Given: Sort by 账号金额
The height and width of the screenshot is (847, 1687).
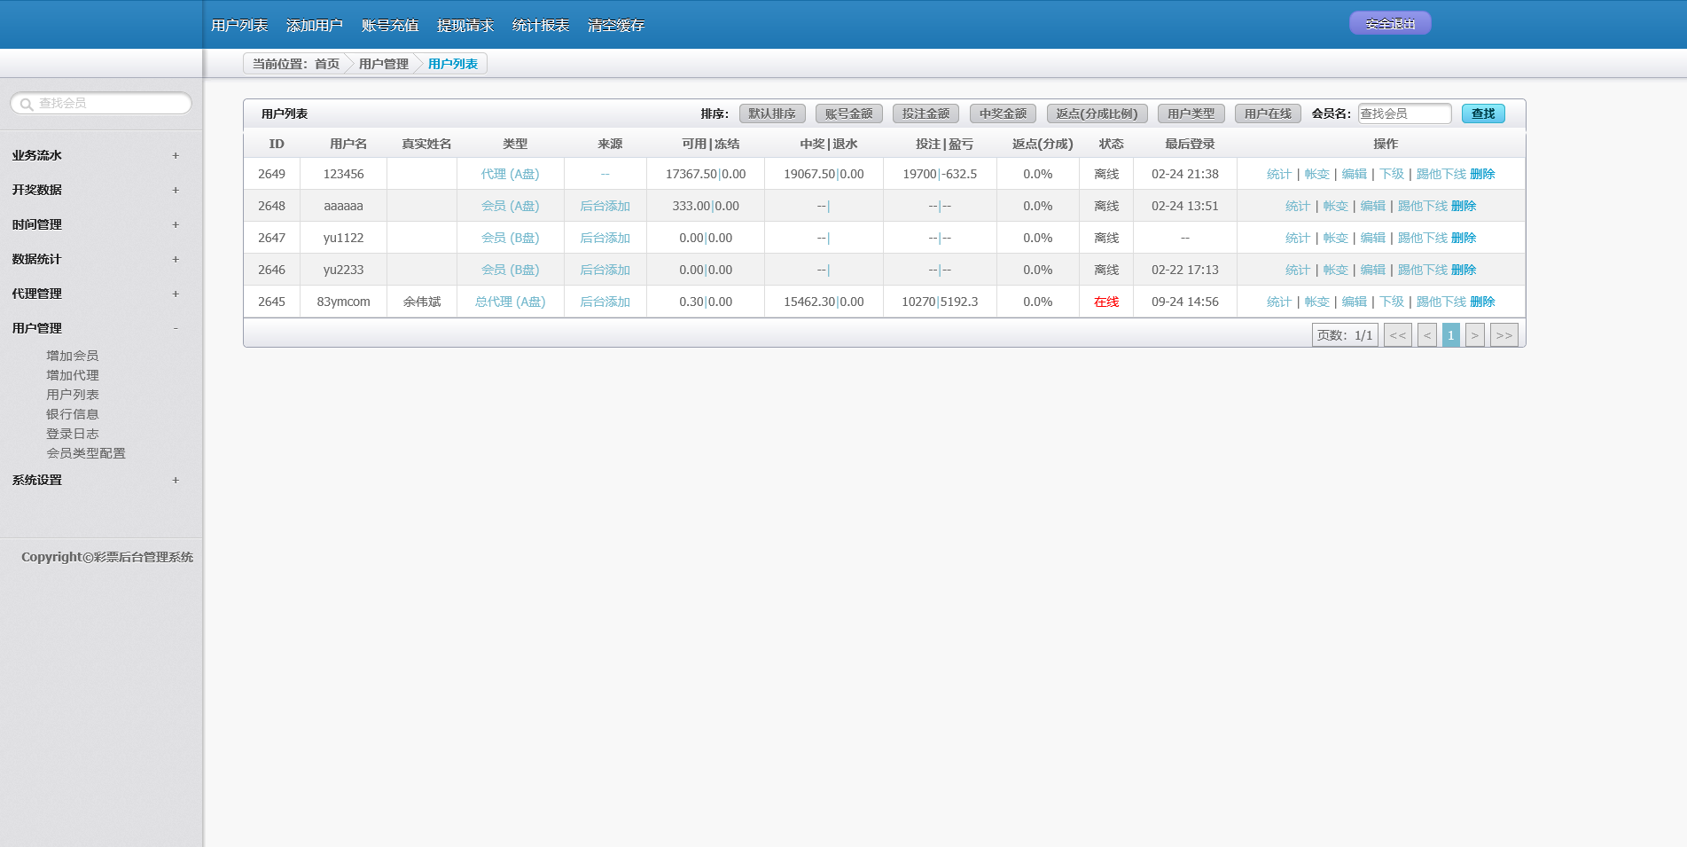Looking at the screenshot, I should [849, 114].
